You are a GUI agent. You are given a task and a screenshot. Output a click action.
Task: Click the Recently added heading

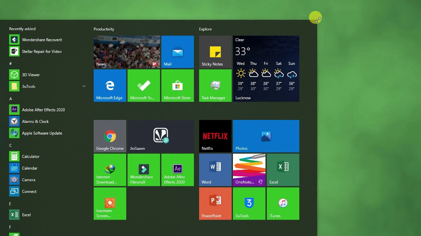point(22,29)
